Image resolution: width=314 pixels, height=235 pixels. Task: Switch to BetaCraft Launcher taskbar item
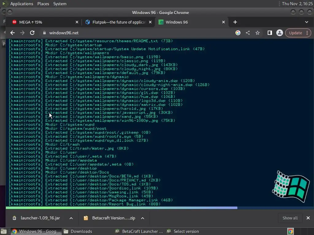[140, 231]
